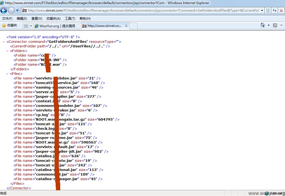This screenshot has height=196, width=285.
Task: Click the cp.log file entry
Action: (x=42, y=115)
